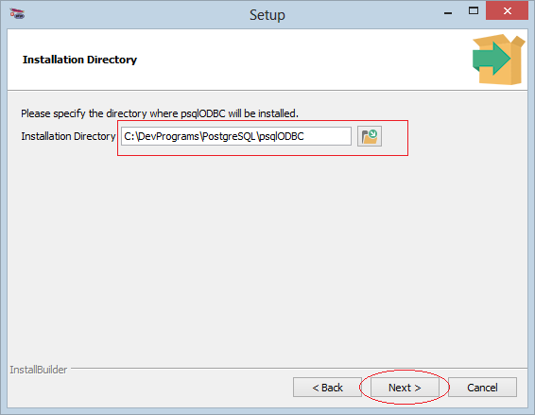Viewport: 535px width, 415px height.
Task: Minimize the Setup window
Action: point(448,13)
